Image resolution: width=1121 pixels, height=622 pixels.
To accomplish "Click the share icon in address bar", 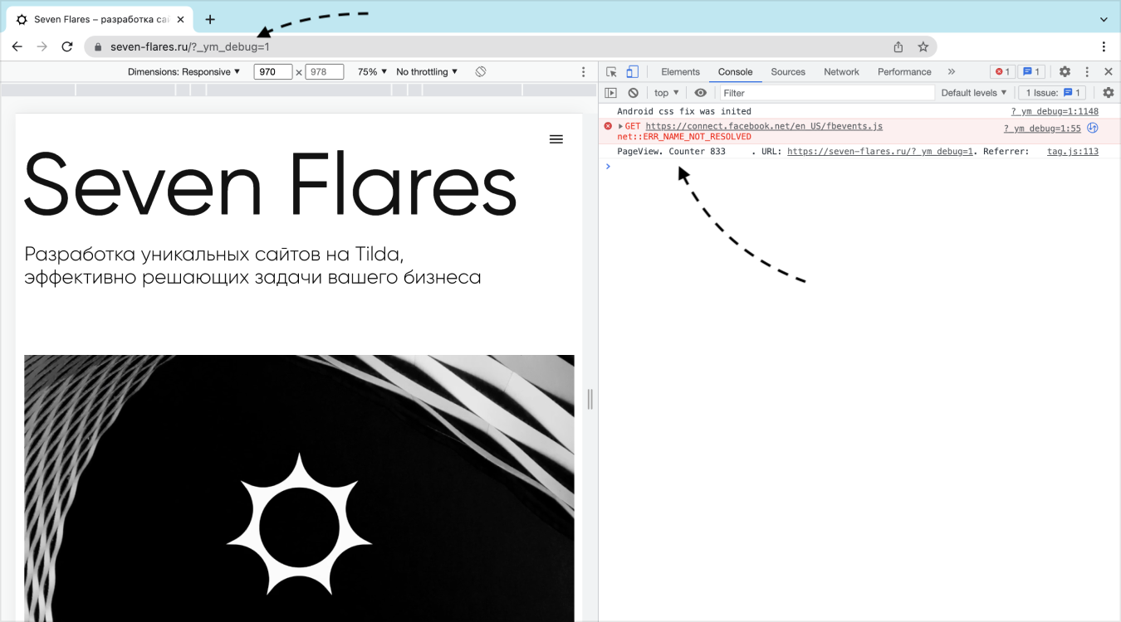I will (898, 46).
